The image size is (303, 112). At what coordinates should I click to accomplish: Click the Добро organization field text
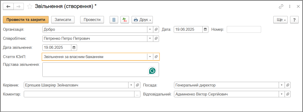click(x=49, y=29)
